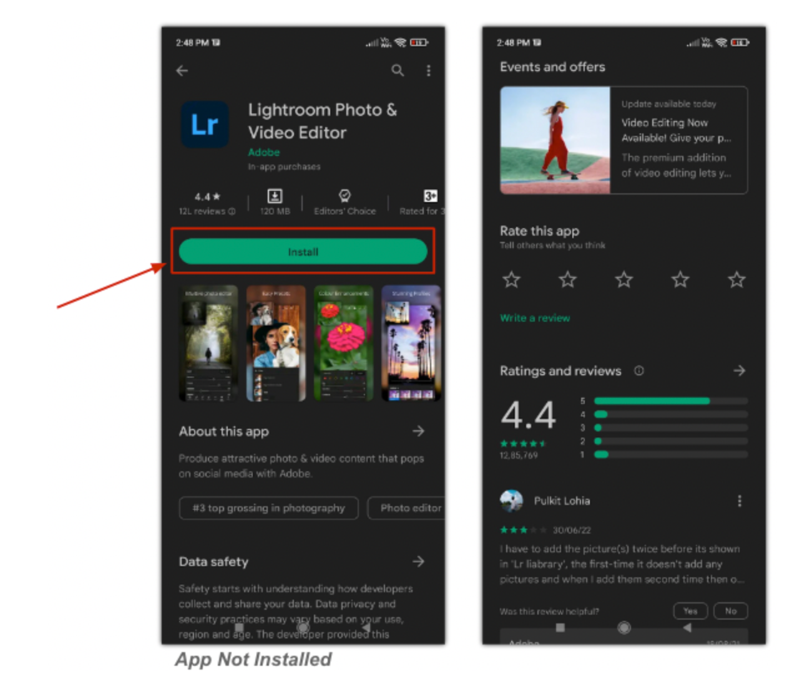Expand the About this app section
The width and height of the screenshot is (792, 682).
(419, 431)
